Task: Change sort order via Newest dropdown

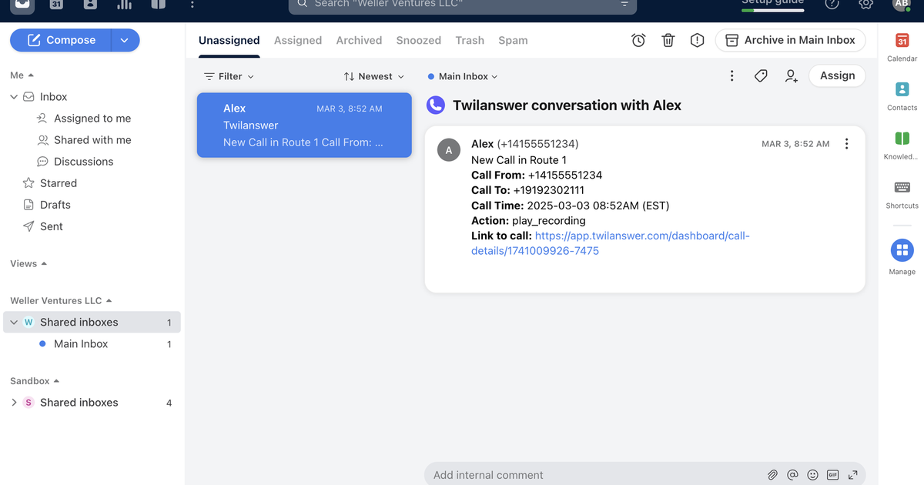Action: click(373, 75)
